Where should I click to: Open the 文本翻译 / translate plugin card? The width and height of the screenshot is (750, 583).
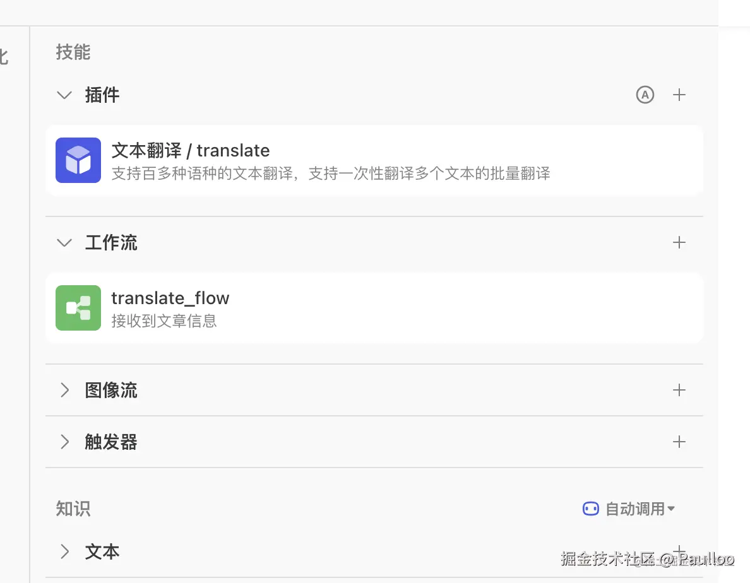tap(374, 160)
